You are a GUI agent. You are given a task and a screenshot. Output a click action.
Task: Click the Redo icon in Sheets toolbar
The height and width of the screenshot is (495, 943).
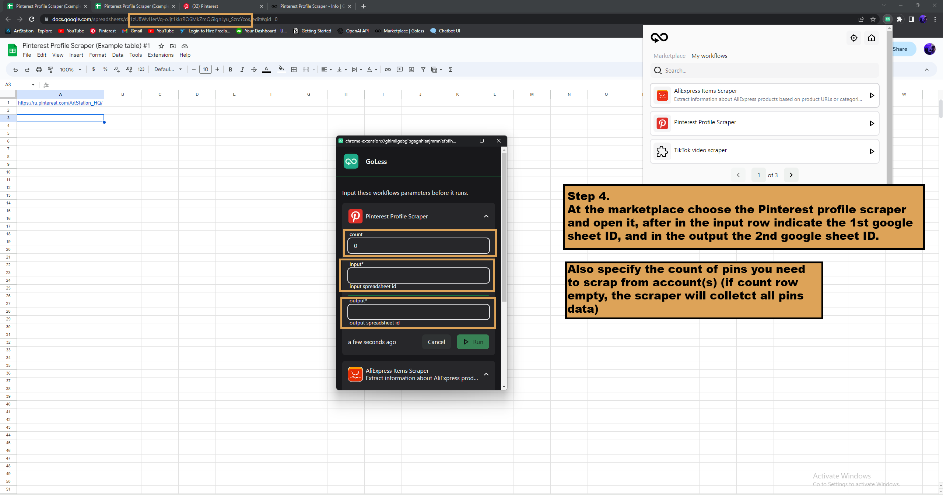(x=27, y=70)
